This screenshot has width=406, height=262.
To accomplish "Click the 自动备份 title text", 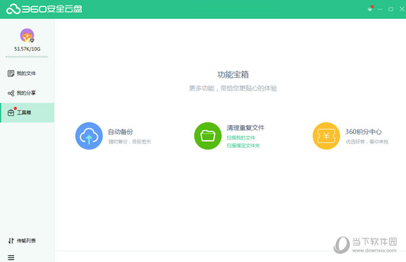I will tap(120, 131).
